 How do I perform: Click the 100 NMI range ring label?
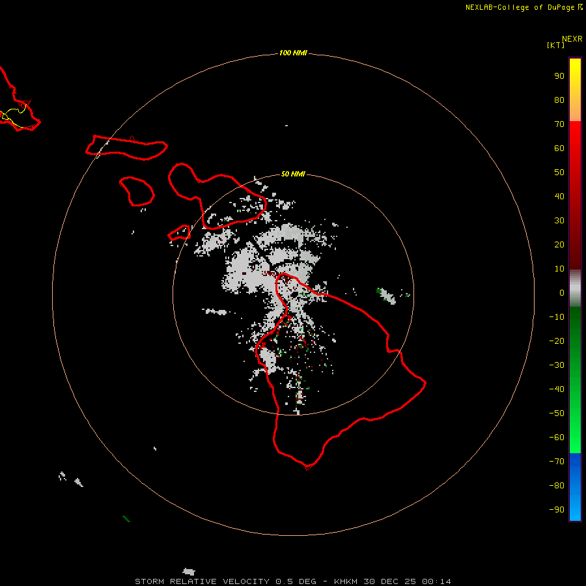click(x=292, y=53)
